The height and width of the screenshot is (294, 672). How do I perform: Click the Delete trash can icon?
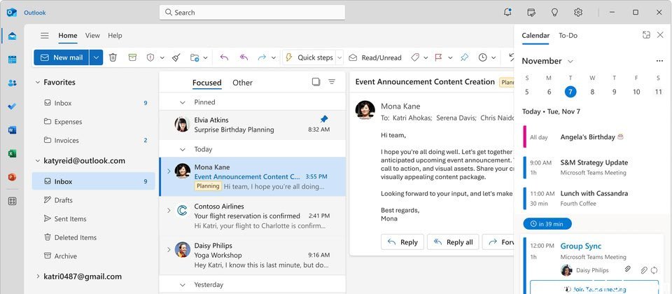pyautogui.click(x=113, y=57)
